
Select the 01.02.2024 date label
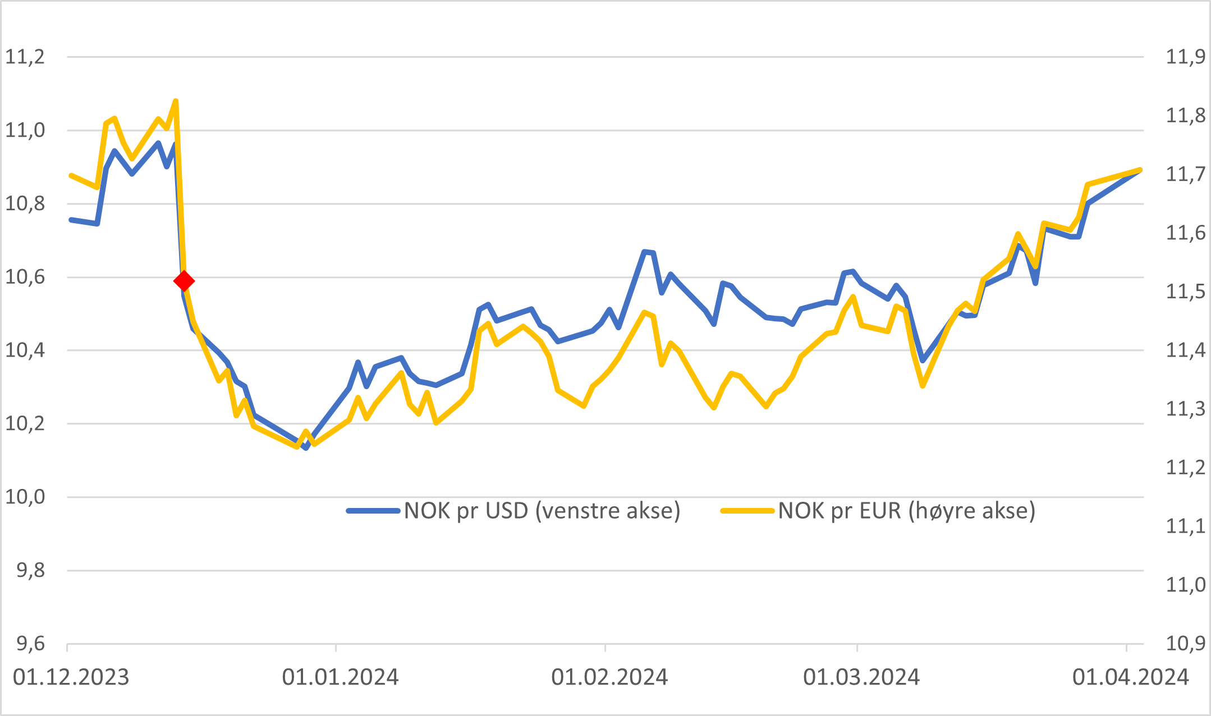[609, 677]
